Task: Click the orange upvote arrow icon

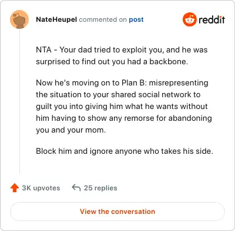Action: [15, 188]
